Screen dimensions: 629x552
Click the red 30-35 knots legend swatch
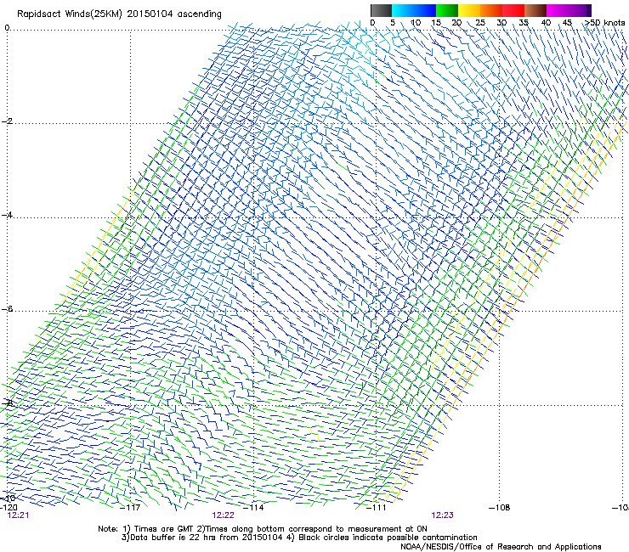click(x=513, y=10)
